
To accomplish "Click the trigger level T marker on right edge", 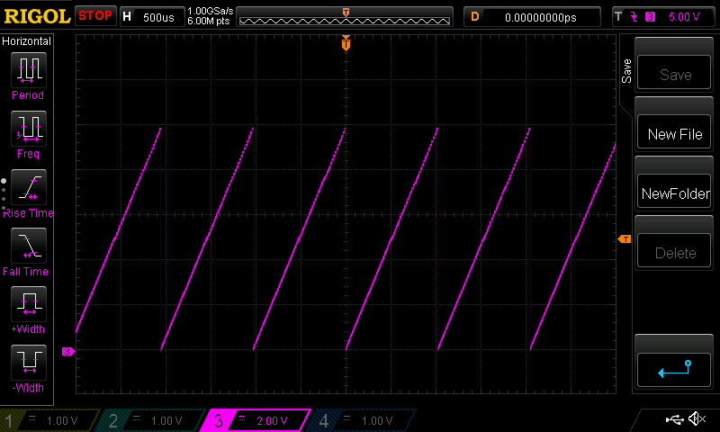I will (625, 238).
